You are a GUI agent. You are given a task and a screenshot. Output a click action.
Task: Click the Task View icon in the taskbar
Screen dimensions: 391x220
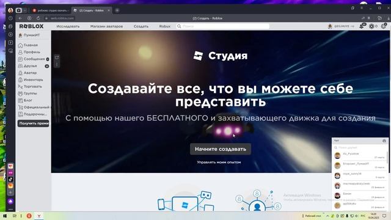click(x=15, y=216)
